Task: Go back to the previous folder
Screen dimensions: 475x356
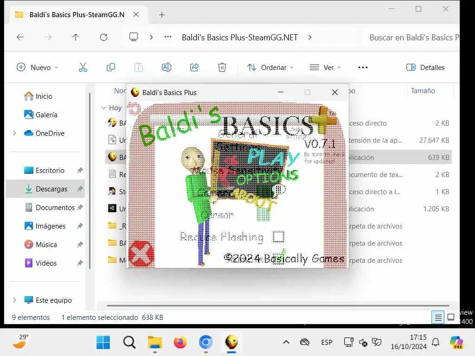Action: click(x=20, y=37)
